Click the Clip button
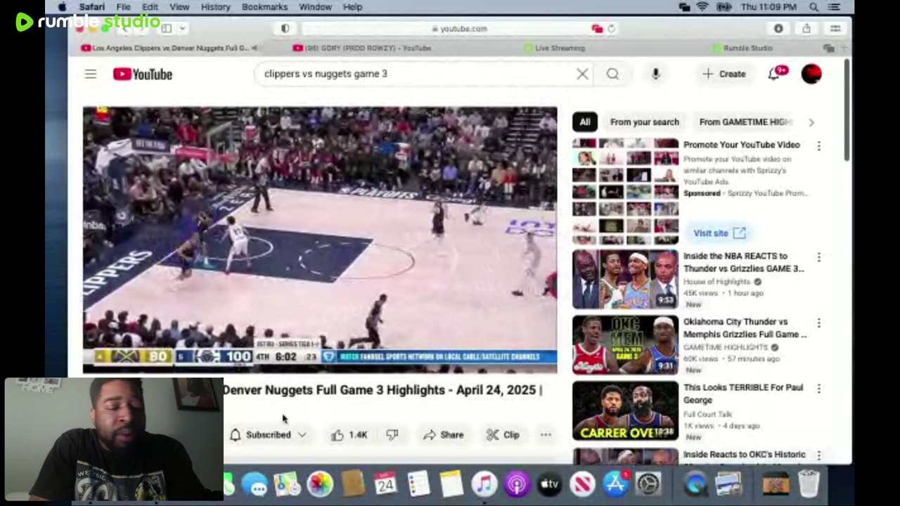Image resolution: width=900 pixels, height=506 pixels. click(x=503, y=435)
